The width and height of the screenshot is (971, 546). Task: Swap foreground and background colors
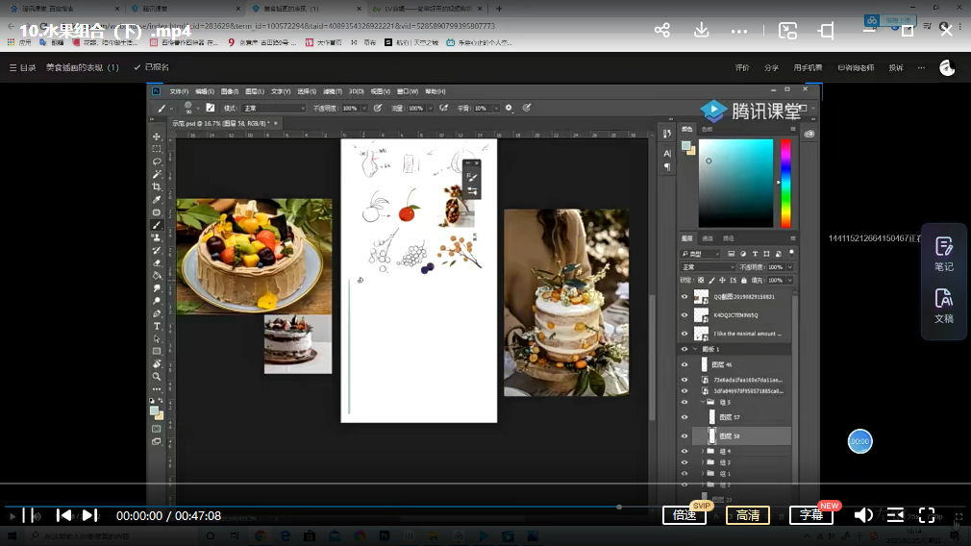(x=161, y=401)
